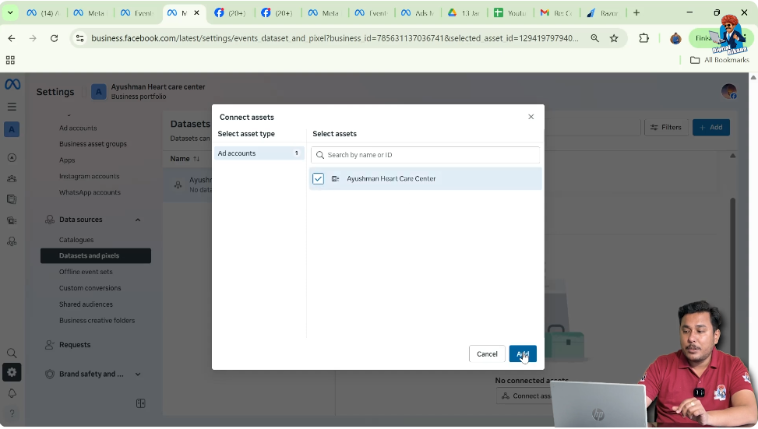Open Business asset groups
Viewport: 758px width, 429px height.
[93, 144]
